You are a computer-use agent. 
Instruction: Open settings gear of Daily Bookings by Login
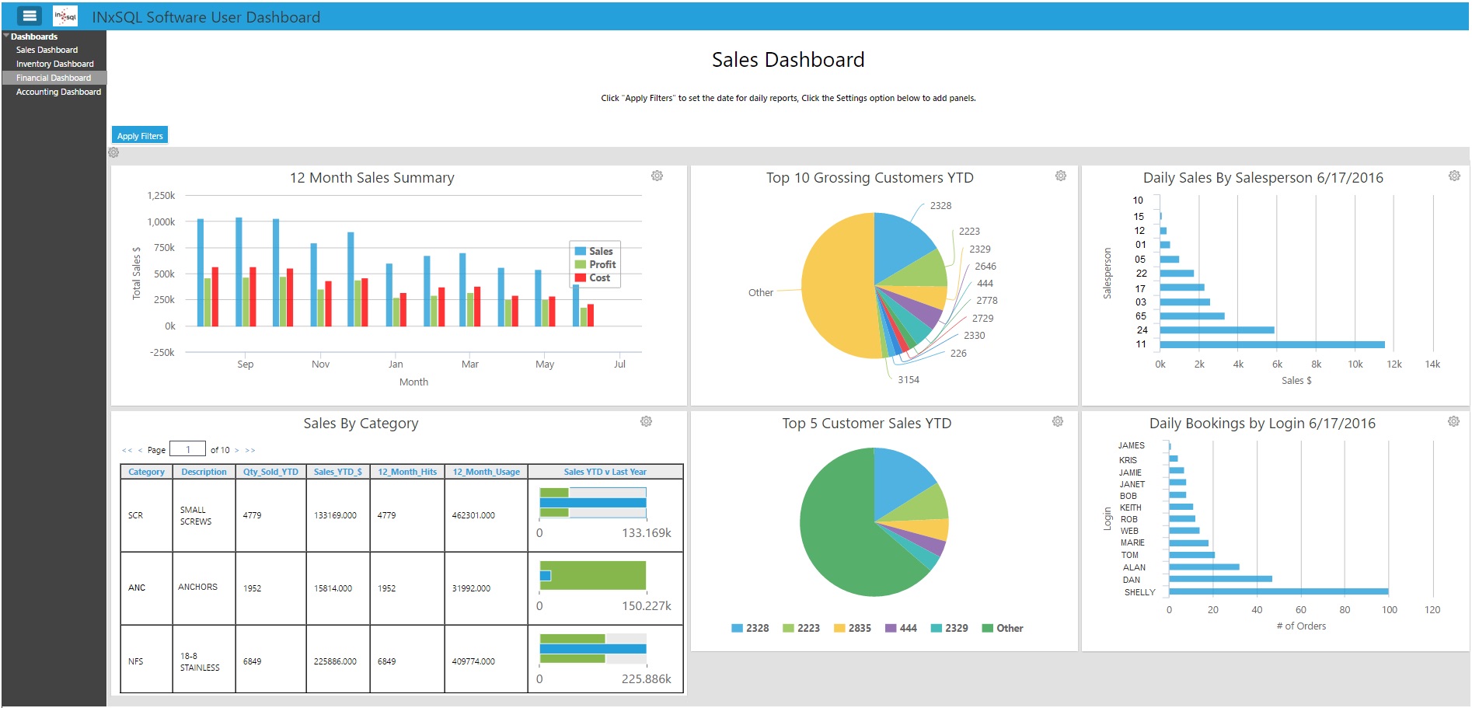(1453, 421)
